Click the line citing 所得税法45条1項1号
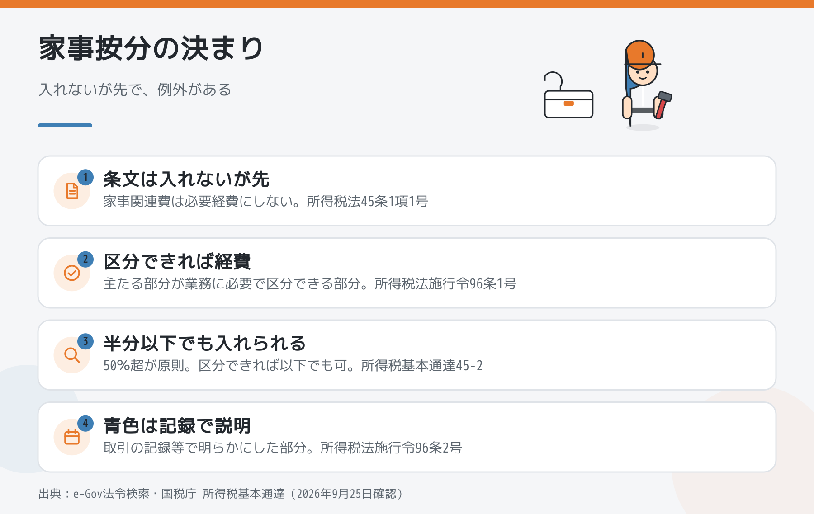 [266, 201]
